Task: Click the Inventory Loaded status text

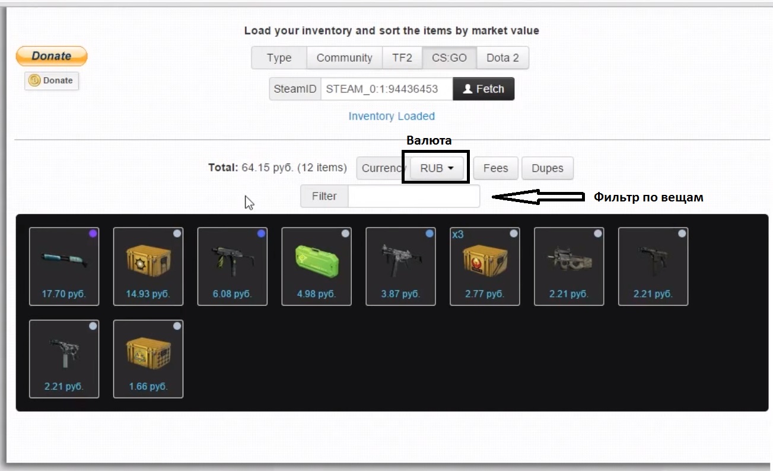Action: 392,116
